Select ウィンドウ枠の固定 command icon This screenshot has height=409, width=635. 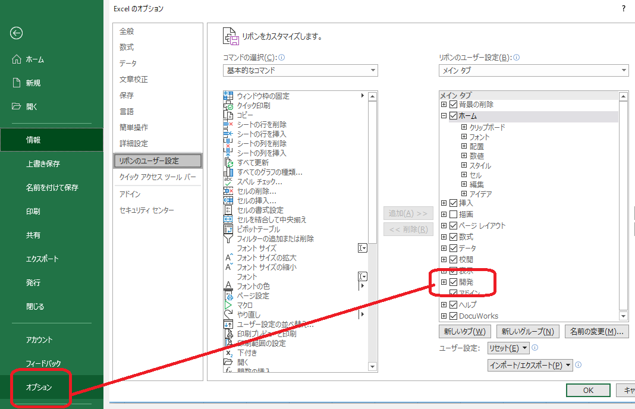pos(228,96)
